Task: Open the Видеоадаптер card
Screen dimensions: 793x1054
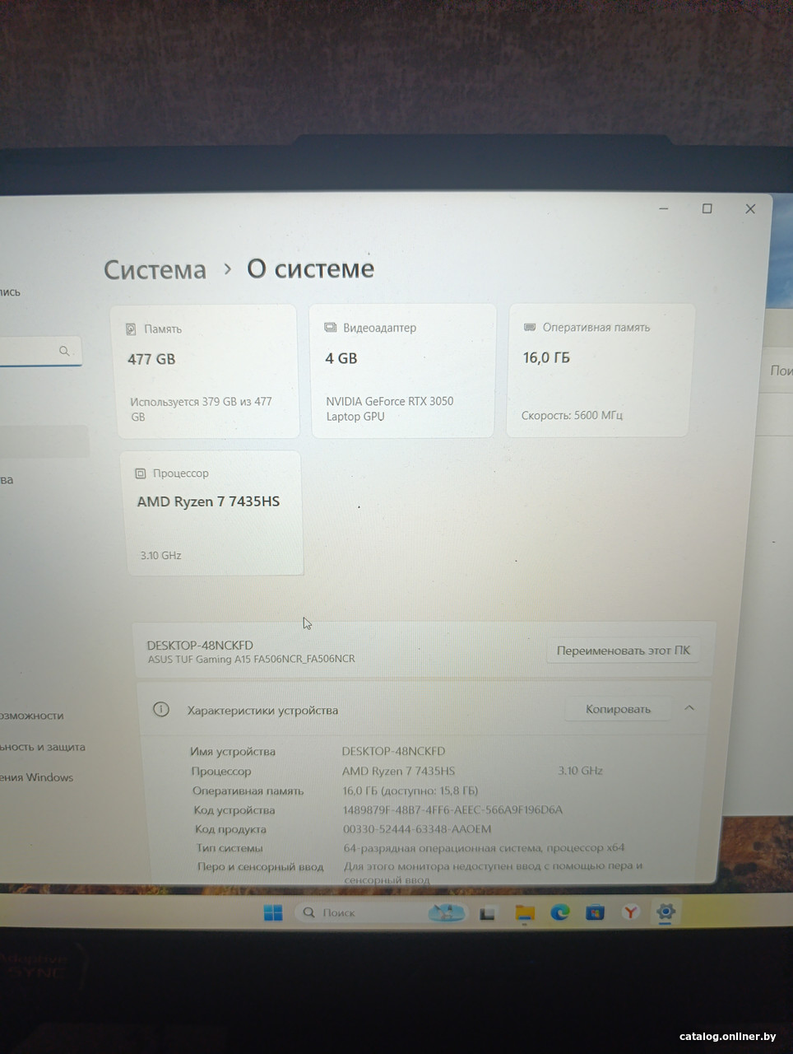Action: point(402,370)
